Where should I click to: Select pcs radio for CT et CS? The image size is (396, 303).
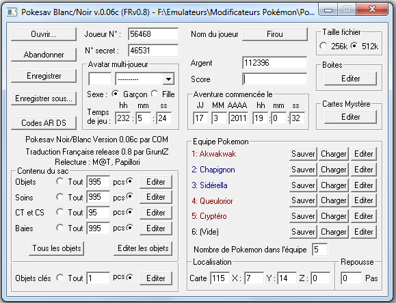[x=130, y=212]
